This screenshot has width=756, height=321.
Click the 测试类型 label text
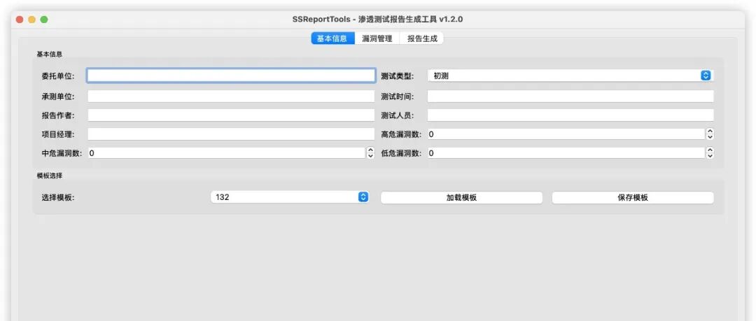pyautogui.click(x=397, y=76)
